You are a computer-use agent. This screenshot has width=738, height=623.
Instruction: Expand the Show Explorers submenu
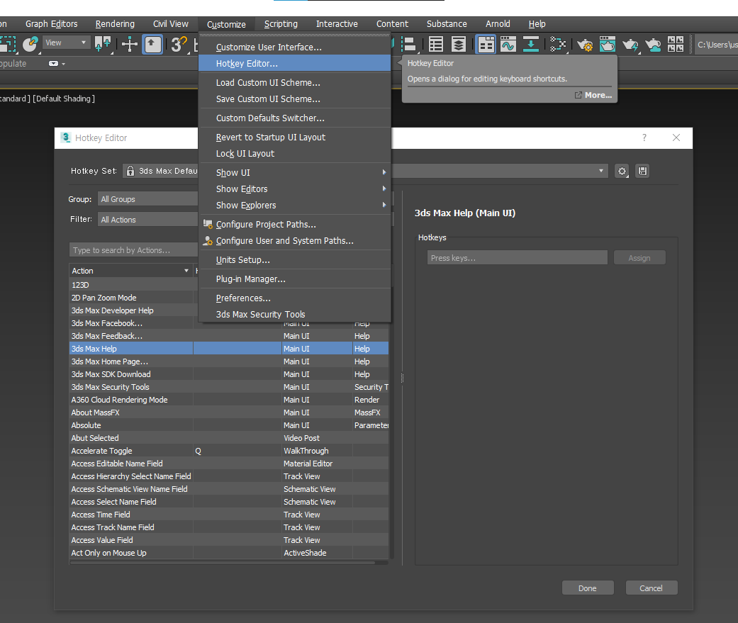click(295, 205)
